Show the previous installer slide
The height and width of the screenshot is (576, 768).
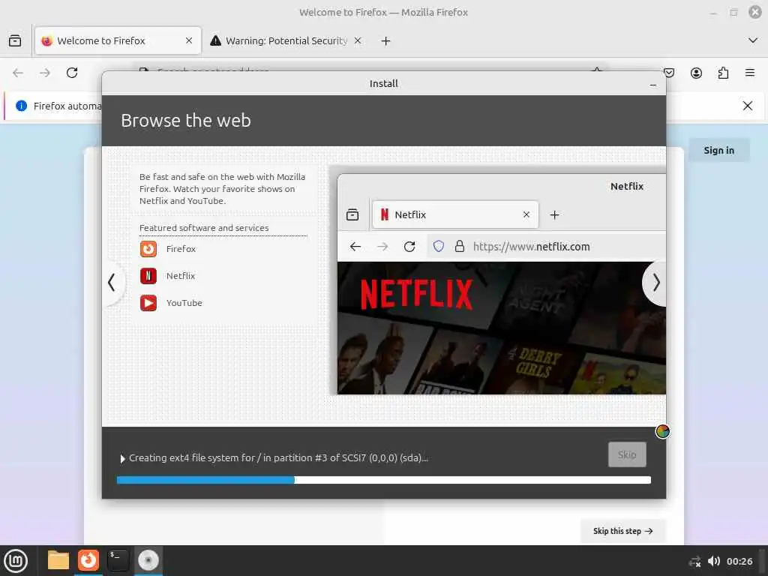[112, 282]
